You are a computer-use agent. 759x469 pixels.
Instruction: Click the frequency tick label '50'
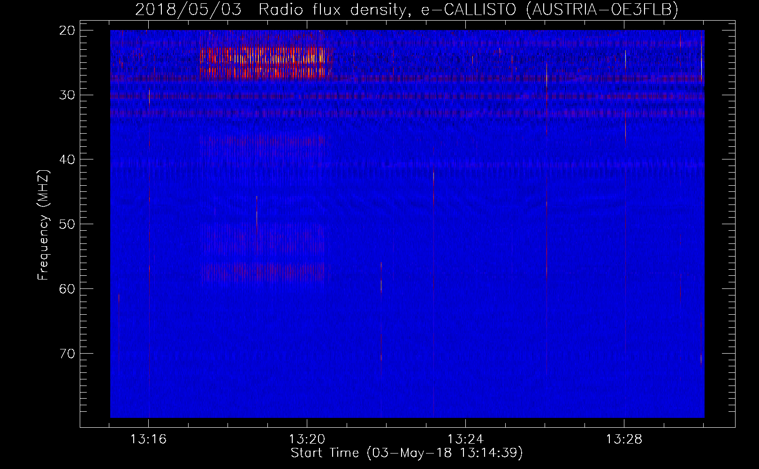[68, 224]
